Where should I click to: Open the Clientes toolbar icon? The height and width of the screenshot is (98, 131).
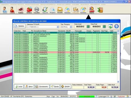(5, 10)
